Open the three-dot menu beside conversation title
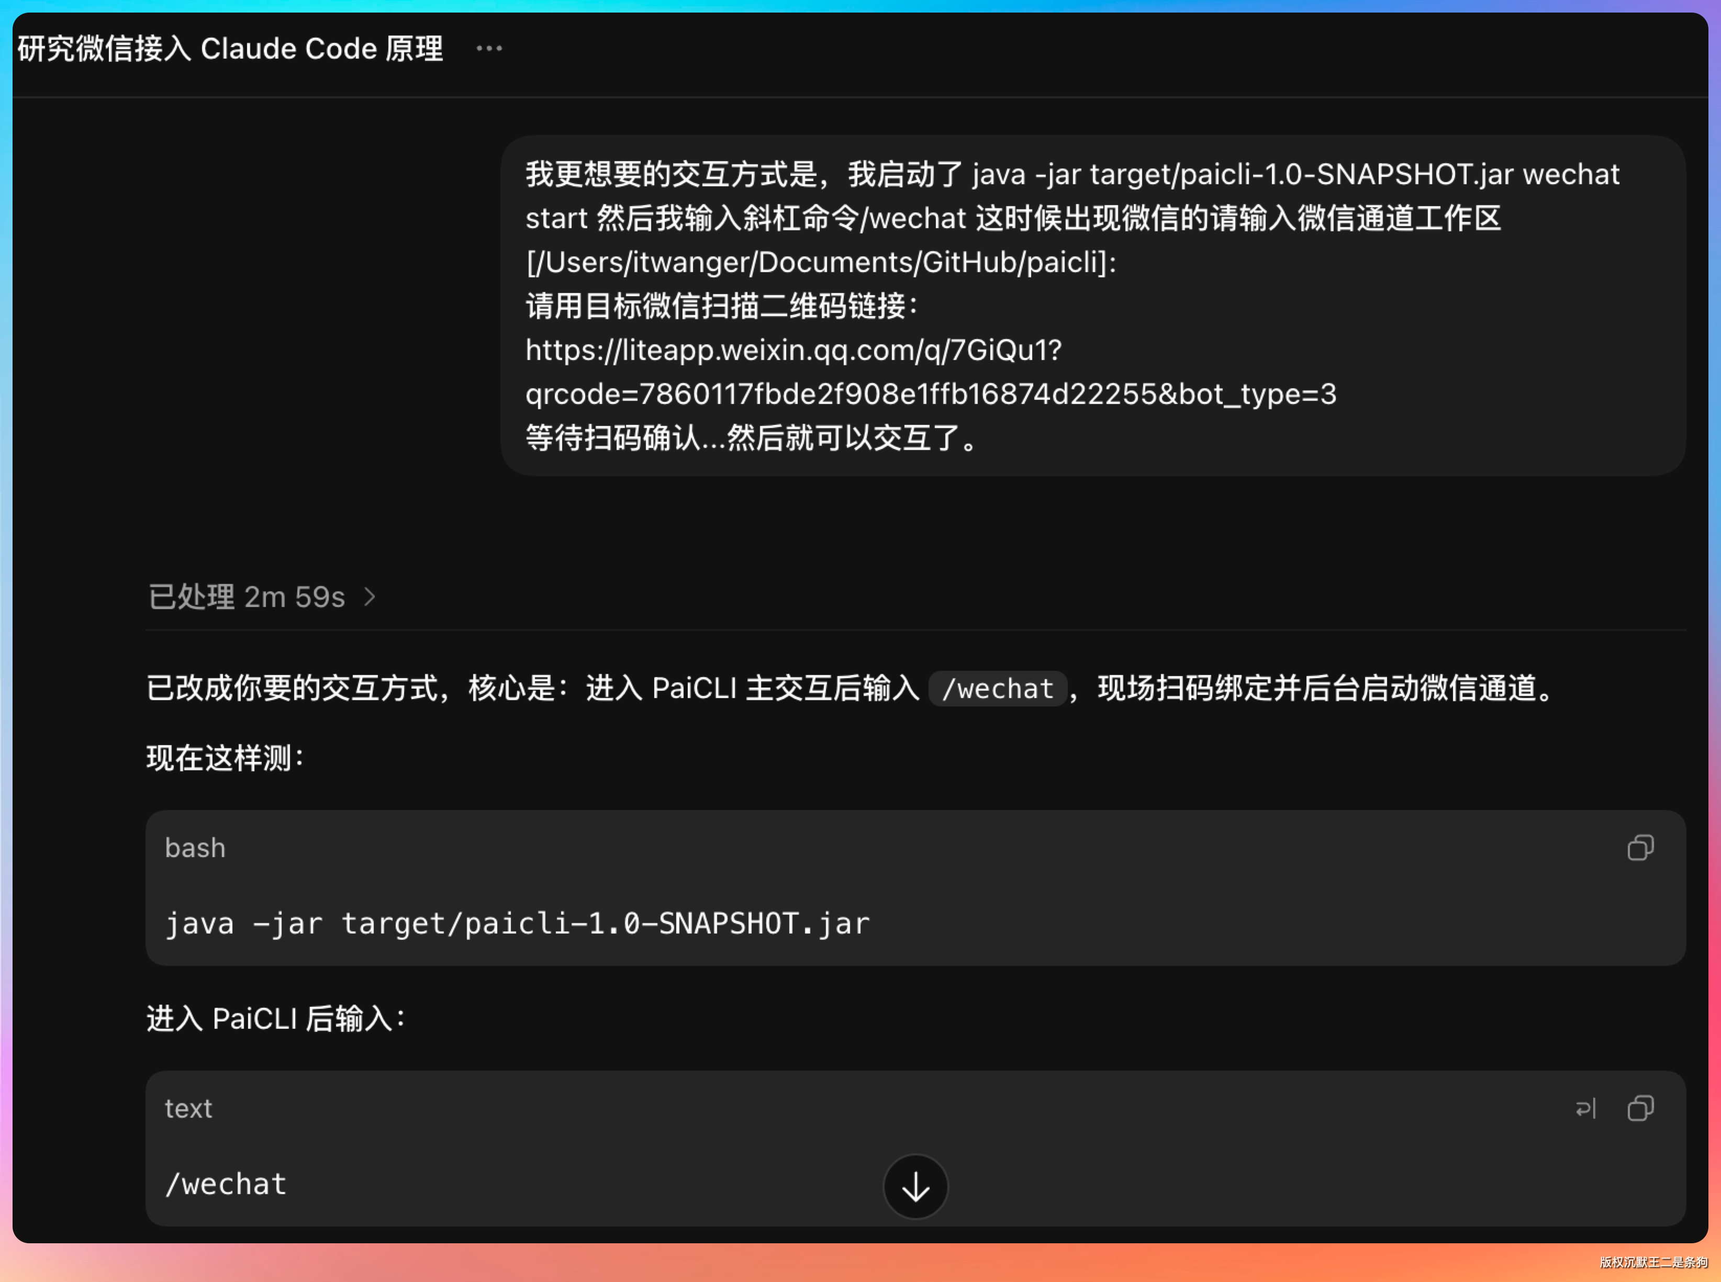1721x1282 pixels. 489,49
